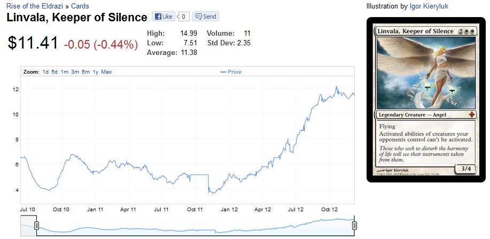
Task: Click the overview timeline strip below chart
Action: pyautogui.click(x=195, y=226)
